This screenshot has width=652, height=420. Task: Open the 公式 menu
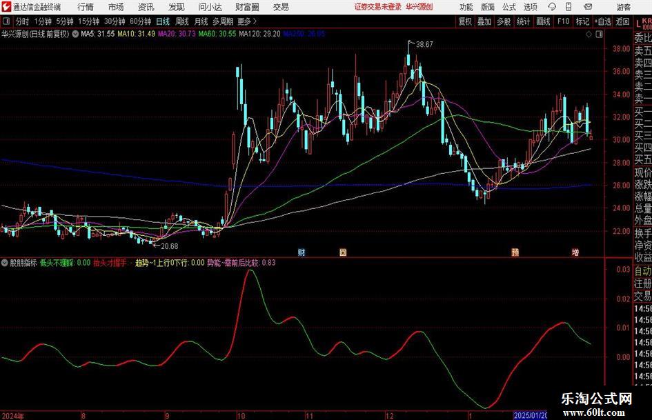(509, 7)
